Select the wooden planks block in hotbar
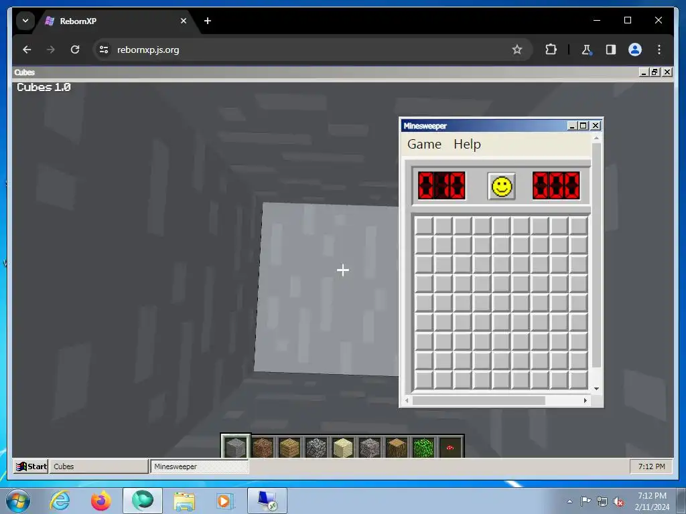 (289, 448)
